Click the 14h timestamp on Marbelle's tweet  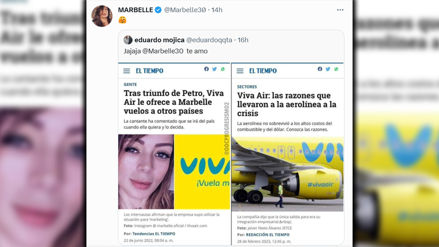pyautogui.click(x=217, y=10)
